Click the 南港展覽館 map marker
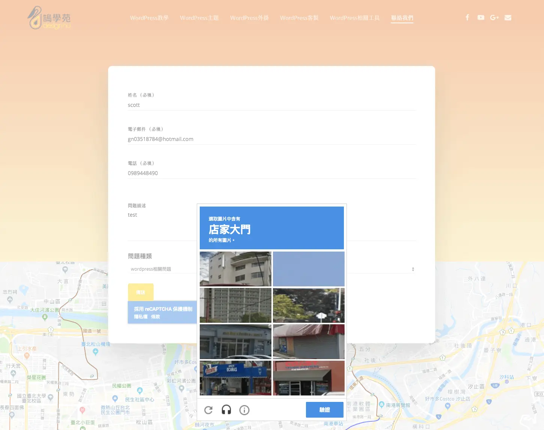 point(381,405)
